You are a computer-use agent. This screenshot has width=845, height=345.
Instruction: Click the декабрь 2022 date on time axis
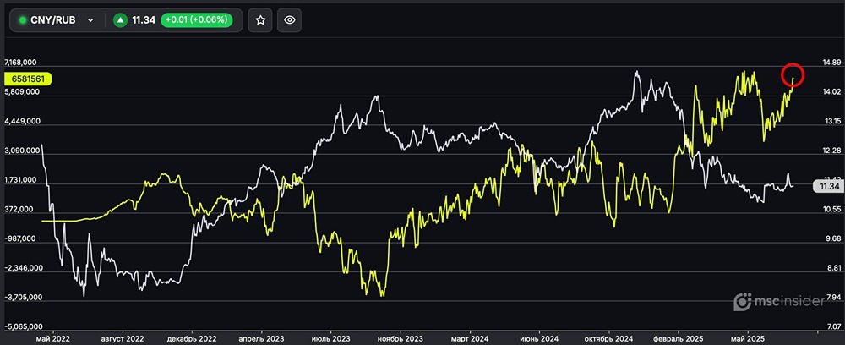tap(191, 338)
